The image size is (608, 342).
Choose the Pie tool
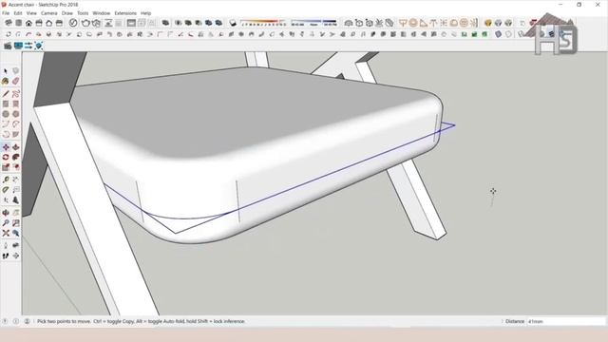(x=15, y=134)
